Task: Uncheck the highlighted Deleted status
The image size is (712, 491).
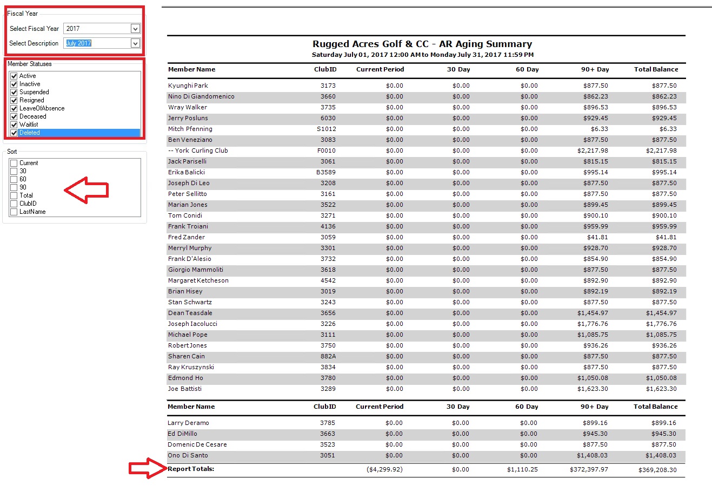Action: coord(14,133)
